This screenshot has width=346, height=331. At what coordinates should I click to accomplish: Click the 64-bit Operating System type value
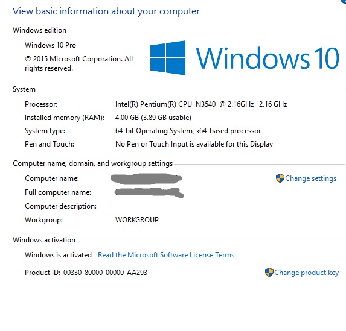click(188, 131)
